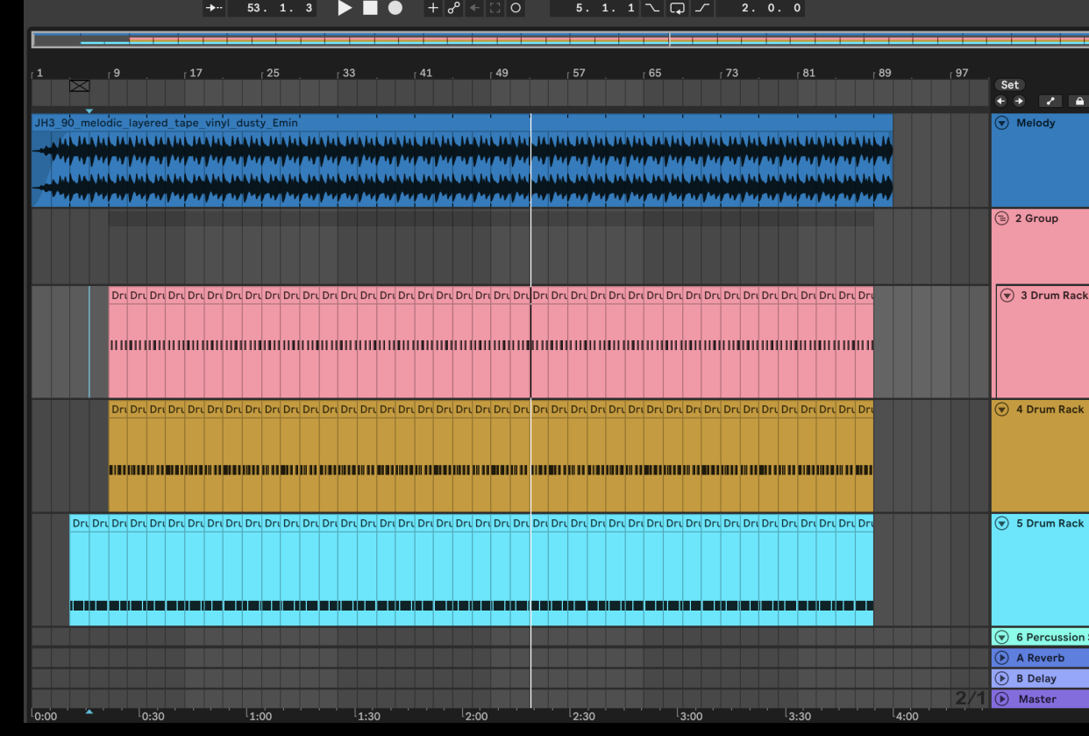The height and width of the screenshot is (736, 1089).
Task: Toggle the Follow arrow icon in transport
Action: pos(214,8)
